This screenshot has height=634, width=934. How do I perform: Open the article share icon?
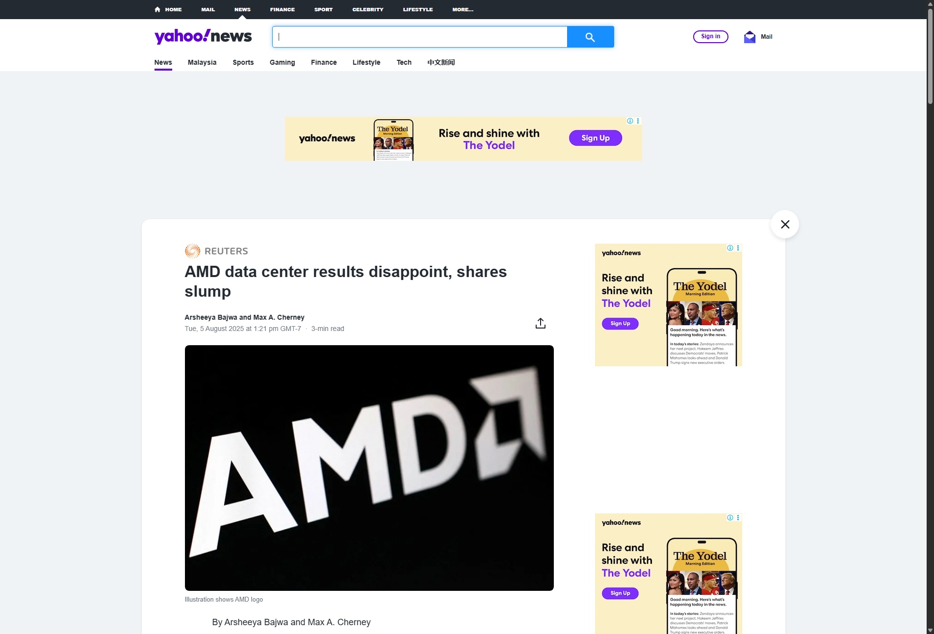pyautogui.click(x=540, y=323)
